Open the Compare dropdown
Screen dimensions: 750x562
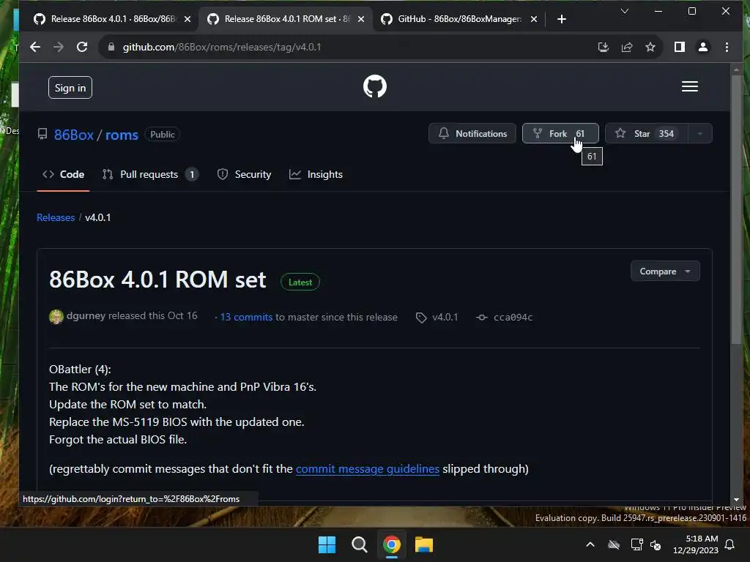click(665, 271)
